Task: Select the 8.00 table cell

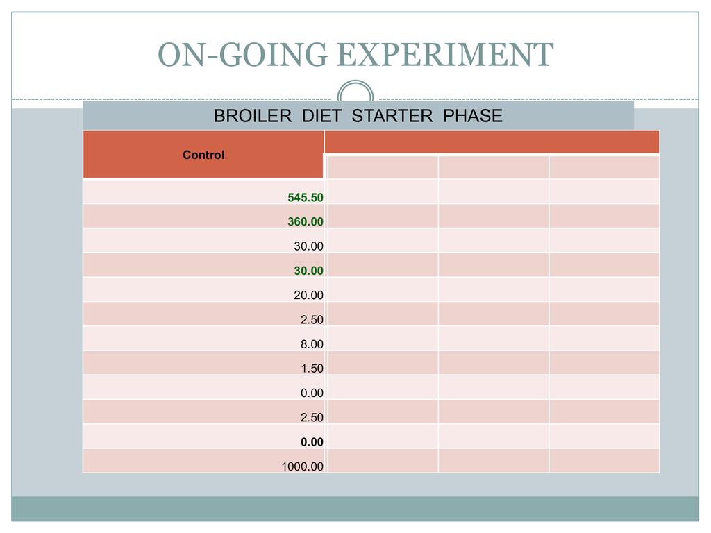Action: pos(312,344)
